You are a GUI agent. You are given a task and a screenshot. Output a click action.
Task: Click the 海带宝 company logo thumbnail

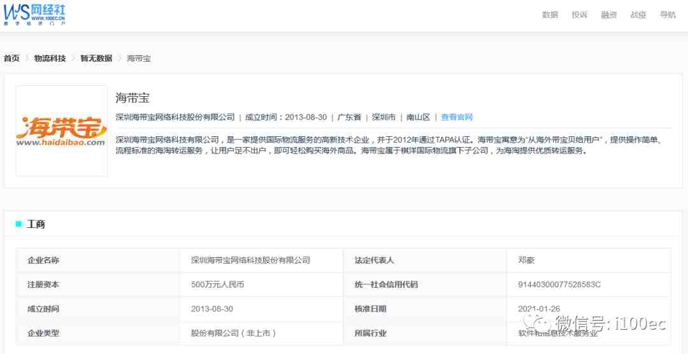click(62, 131)
